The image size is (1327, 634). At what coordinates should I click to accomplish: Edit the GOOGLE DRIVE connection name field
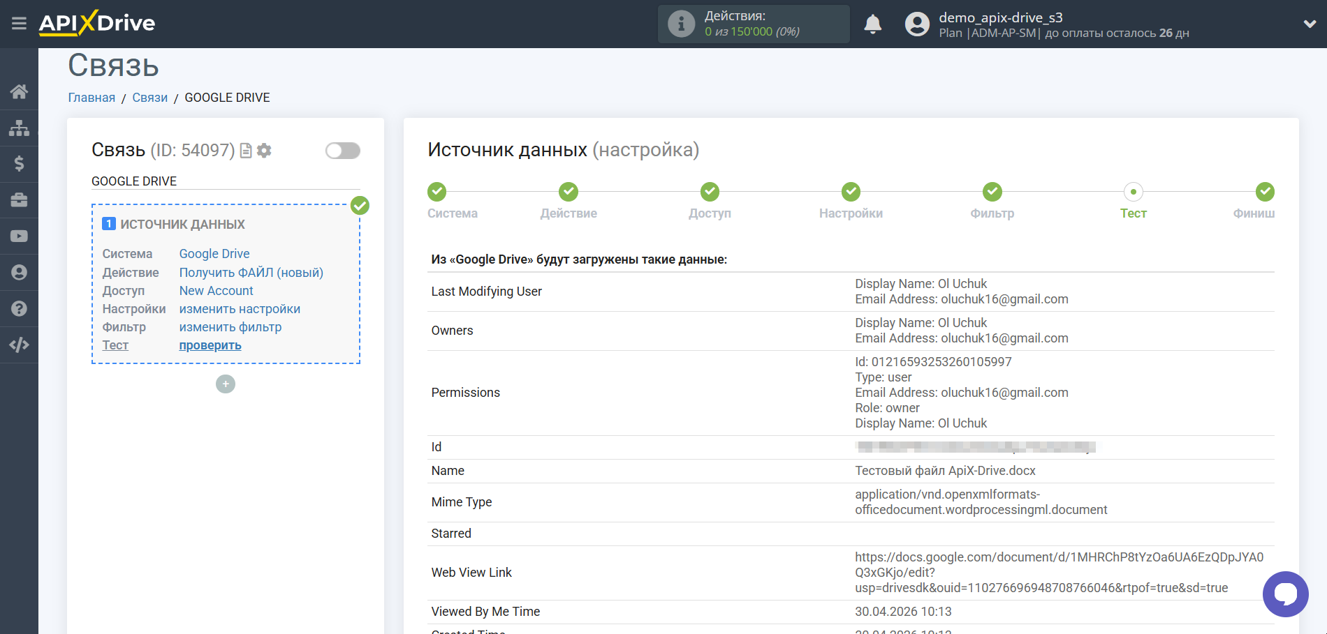pos(226,181)
